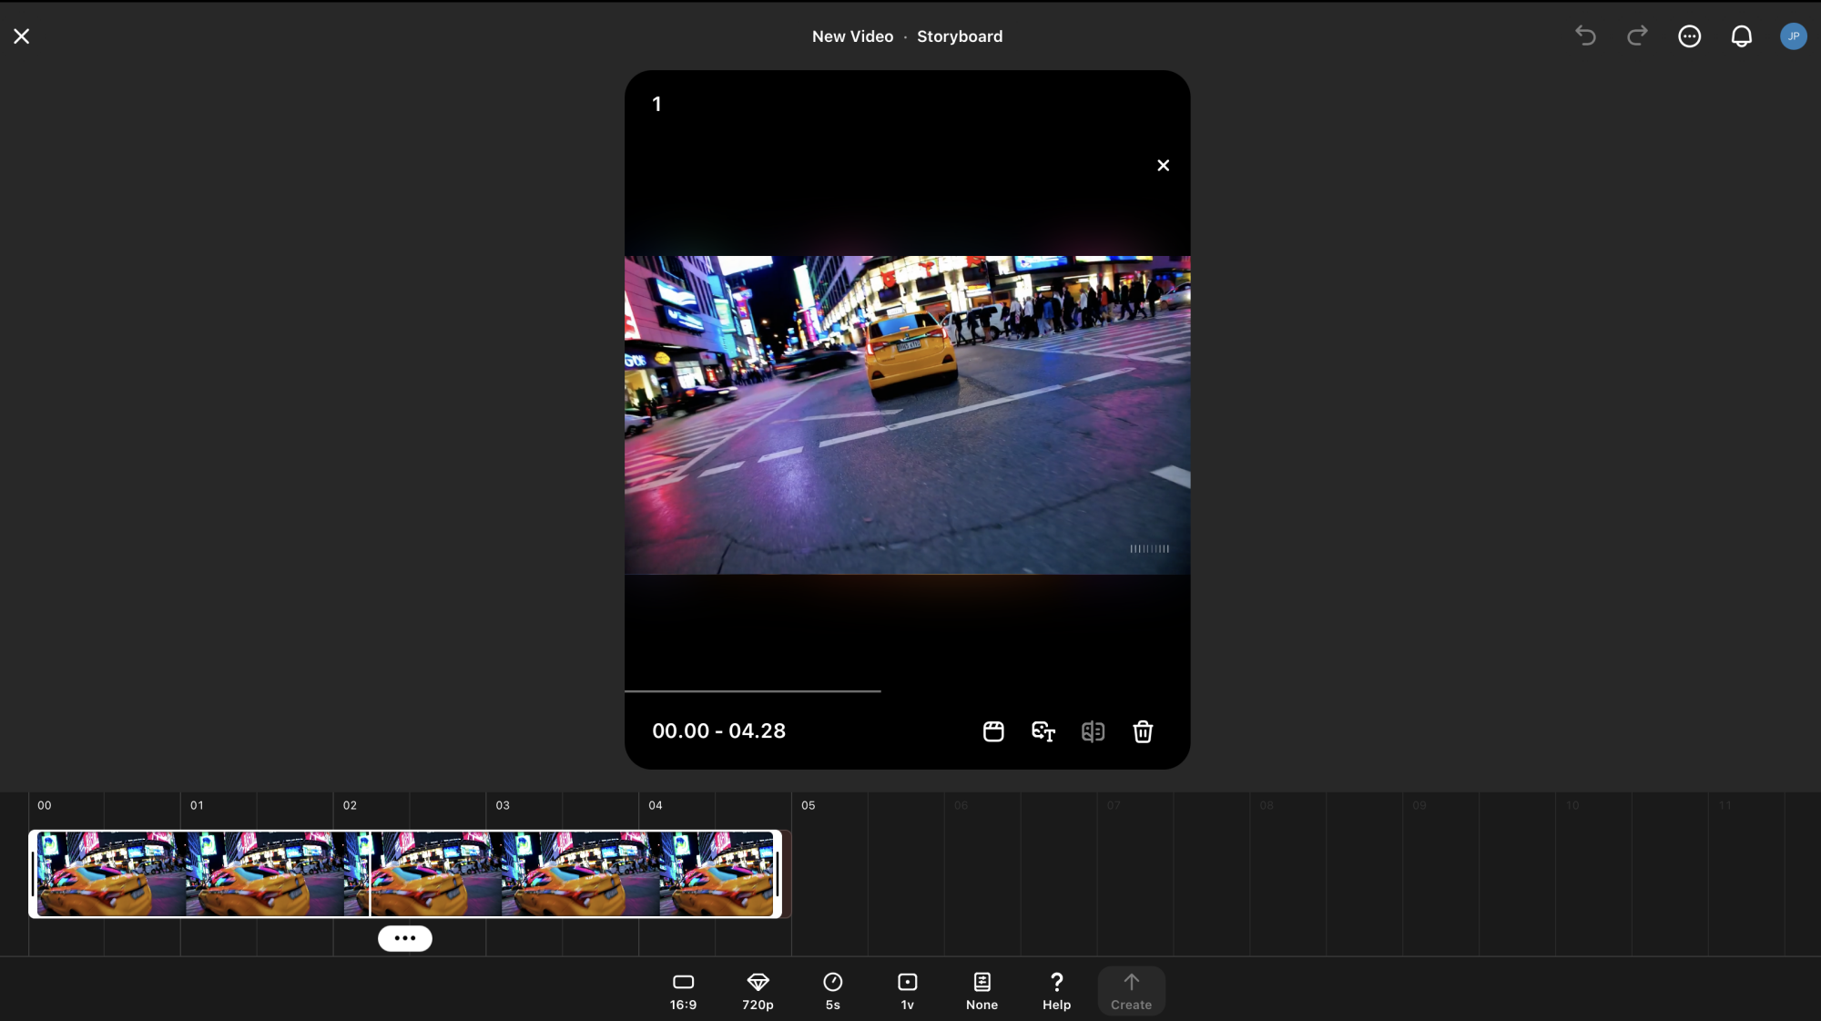Image resolution: width=1821 pixels, height=1021 pixels.
Task: Open the more options circle menu
Action: [x=1689, y=36]
